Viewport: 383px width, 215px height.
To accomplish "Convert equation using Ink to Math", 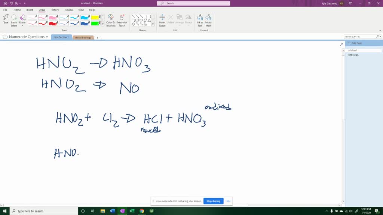I will click(x=209, y=18).
